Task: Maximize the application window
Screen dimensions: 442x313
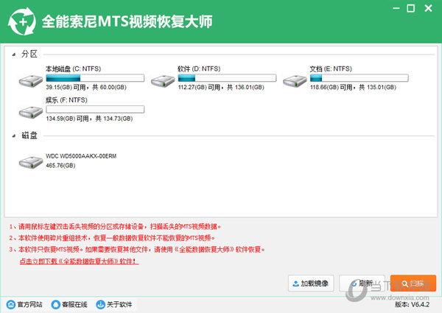Action: pyautogui.click(x=411, y=8)
